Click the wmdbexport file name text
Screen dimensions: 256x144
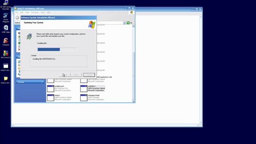(x=60, y=86)
